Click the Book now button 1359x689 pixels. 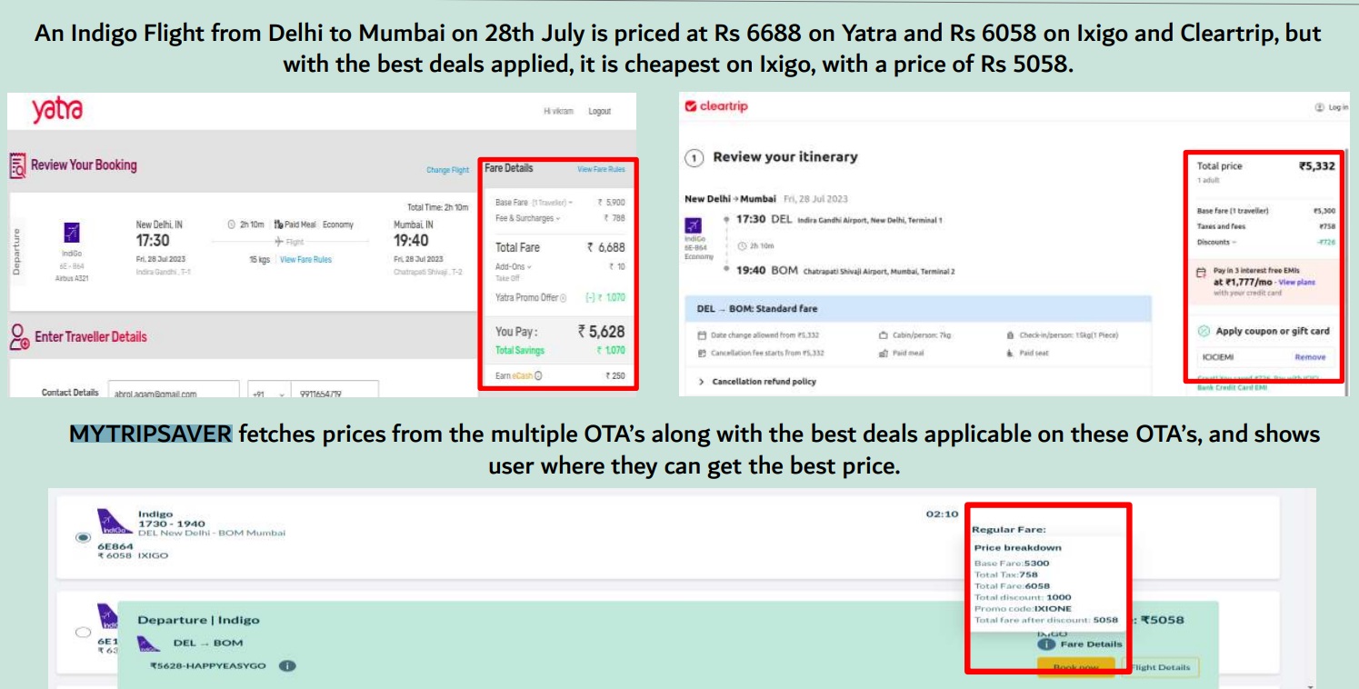coord(1076,667)
